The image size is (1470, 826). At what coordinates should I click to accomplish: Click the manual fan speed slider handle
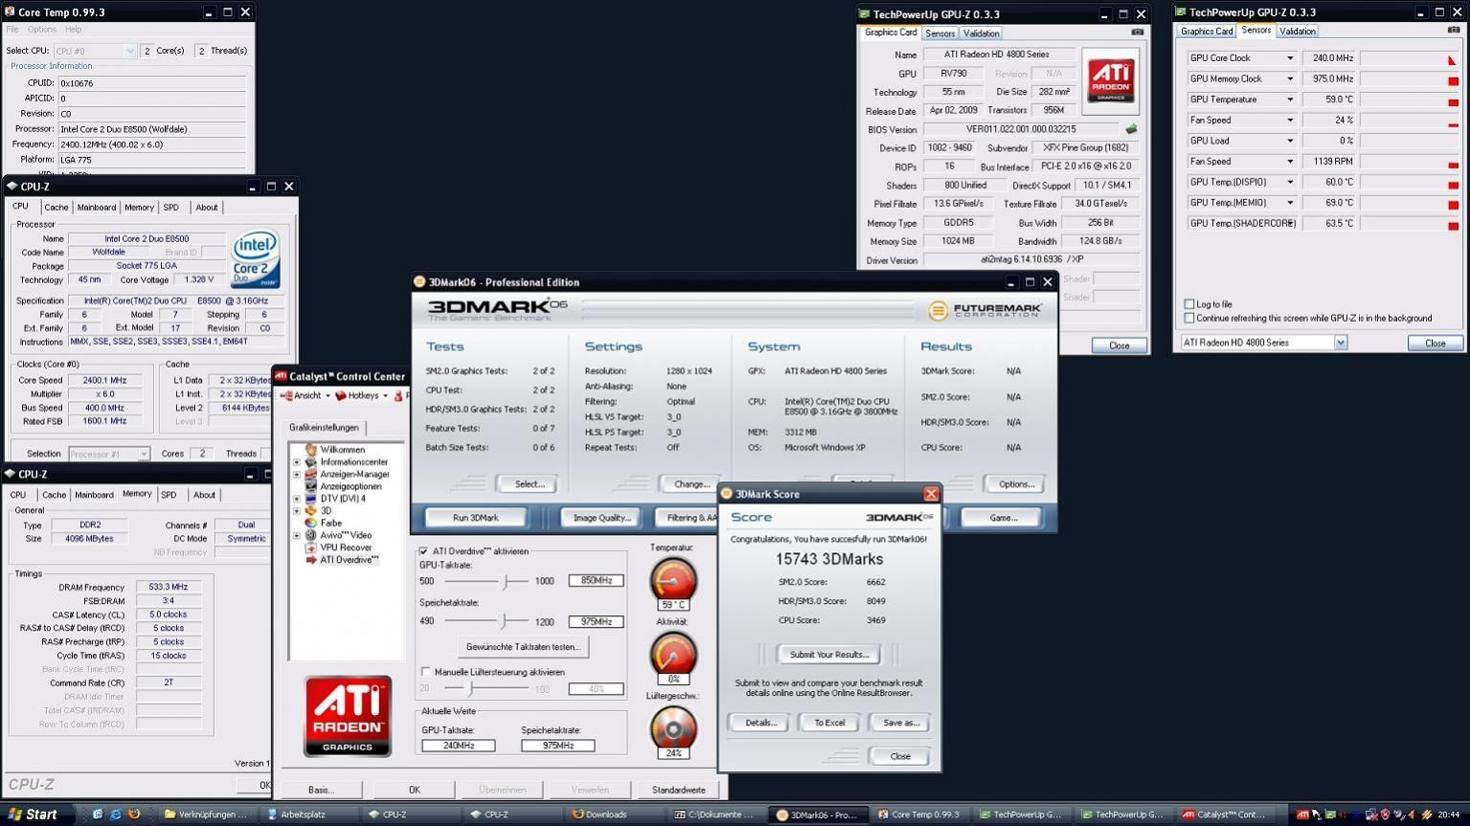[x=470, y=688]
